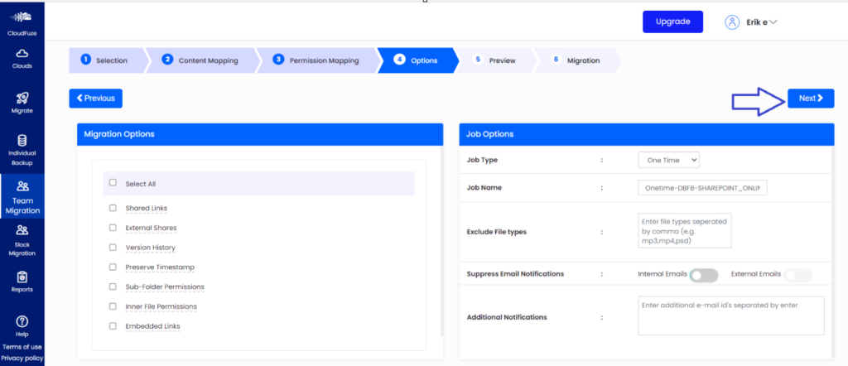Open Individual Backup in the sidebar
Viewport: 848px width, 366px height.
(22, 142)
